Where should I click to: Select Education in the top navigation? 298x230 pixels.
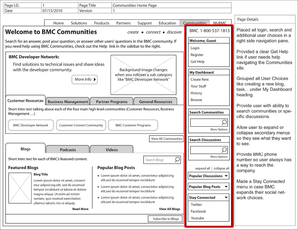pos(167,23)
